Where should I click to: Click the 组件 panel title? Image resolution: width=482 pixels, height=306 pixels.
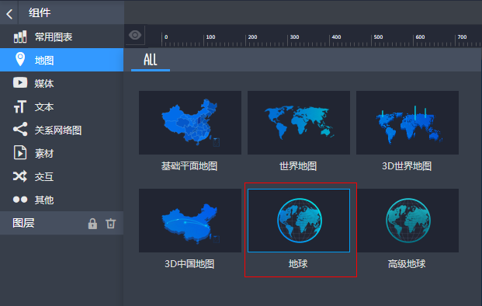point(40,13)
